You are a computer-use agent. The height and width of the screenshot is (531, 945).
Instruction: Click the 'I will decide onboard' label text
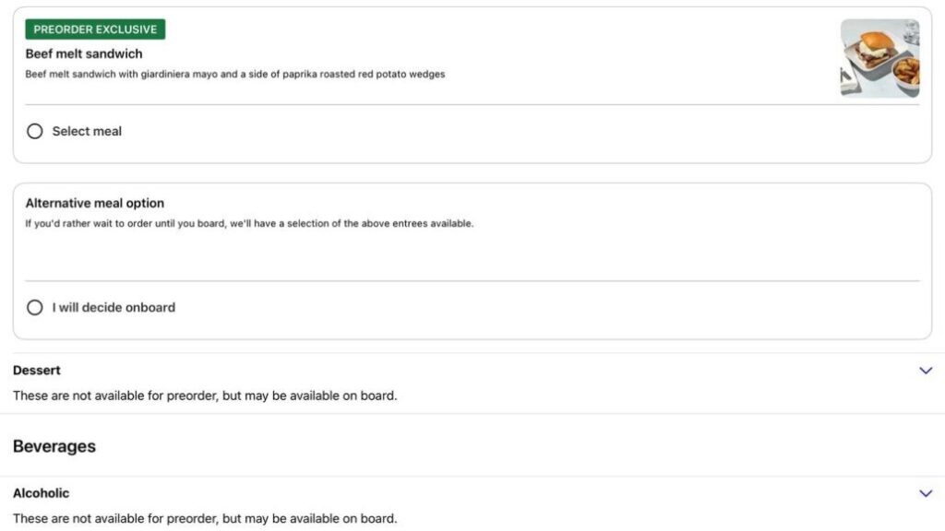pyautogui.click(x=114, y=308)
